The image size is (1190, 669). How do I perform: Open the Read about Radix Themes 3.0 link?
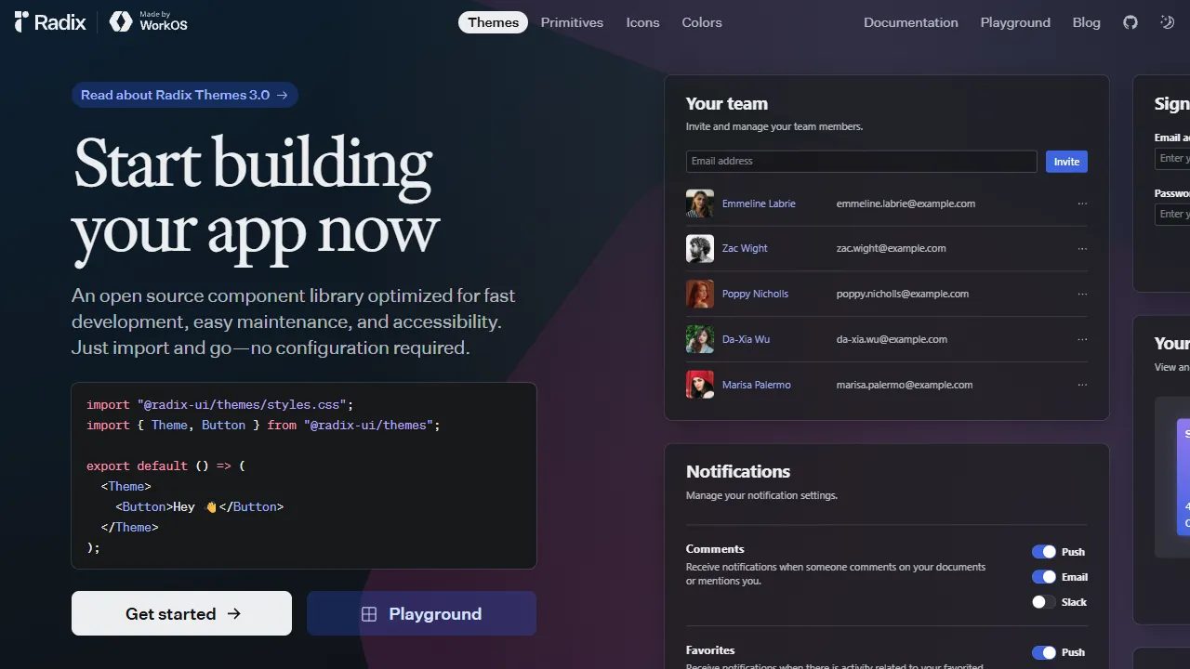click(184, 95)
